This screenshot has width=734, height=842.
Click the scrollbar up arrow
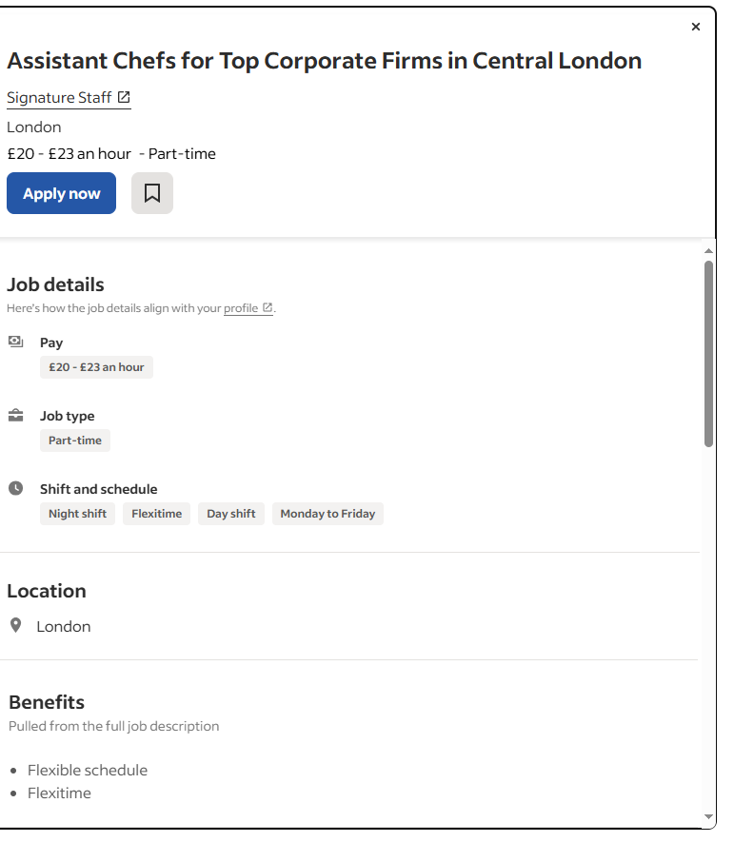pyautogui.click(x=708, y=251)
